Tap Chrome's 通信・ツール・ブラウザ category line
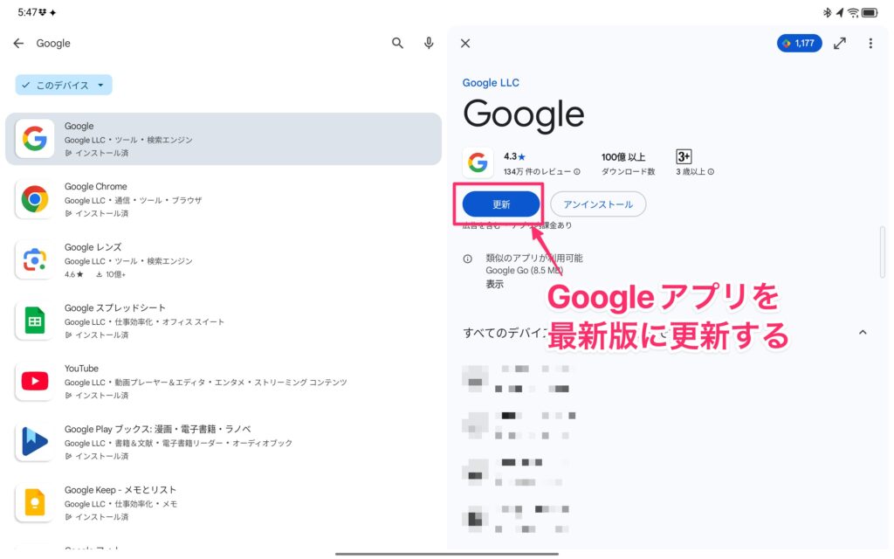This screenshot has width=894, height=559. pos(158,200)
